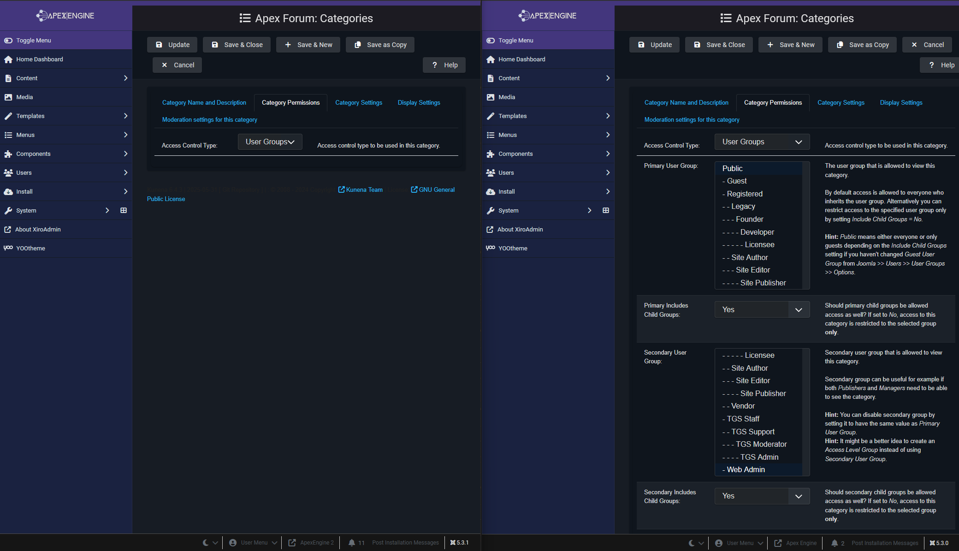The width and height of the screenshot is (959, 551).
Task: Click Update button in left window
Action: tap(172, 45)
